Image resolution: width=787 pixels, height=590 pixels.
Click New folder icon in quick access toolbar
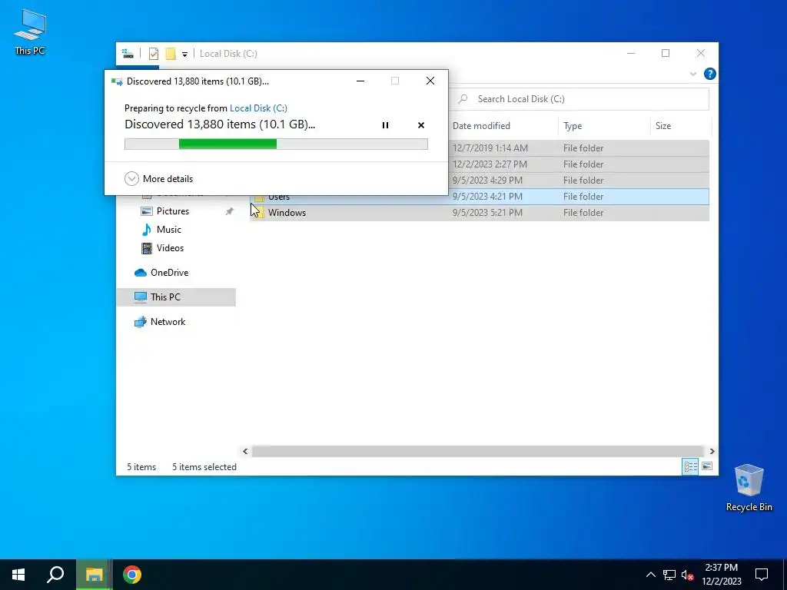pos(171,54)
